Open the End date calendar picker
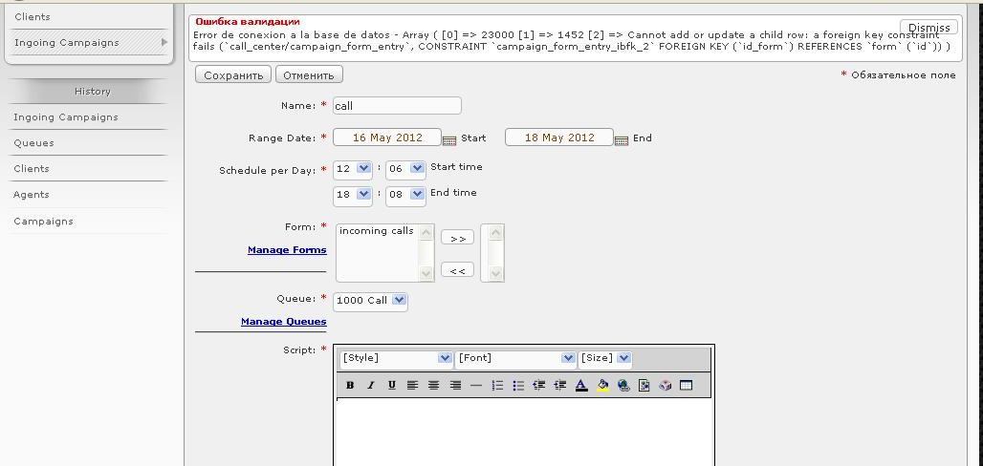Image resolution: width=983 pixels, height=466 pixels. [x=622, y=139]
